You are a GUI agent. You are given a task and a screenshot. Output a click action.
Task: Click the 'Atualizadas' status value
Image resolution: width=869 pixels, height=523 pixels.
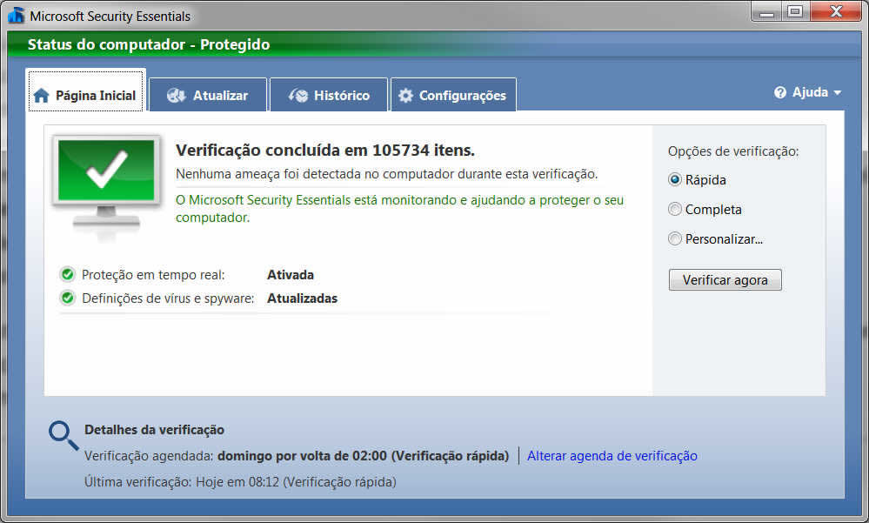[x=302, y=298]
